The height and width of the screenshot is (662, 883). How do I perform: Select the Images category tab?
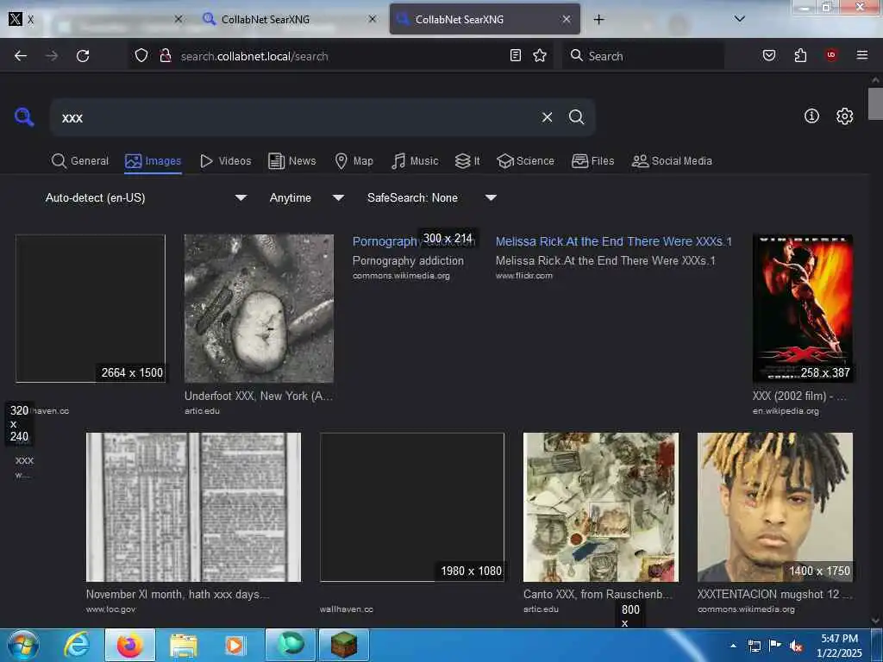(x=153, y=161)
